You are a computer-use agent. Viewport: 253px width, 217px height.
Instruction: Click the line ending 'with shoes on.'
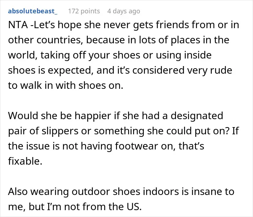(66, 85)
